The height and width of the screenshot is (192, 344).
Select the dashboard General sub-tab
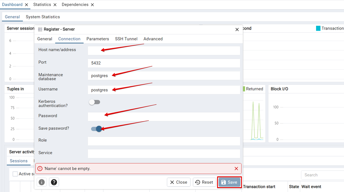tap(12, 17)
